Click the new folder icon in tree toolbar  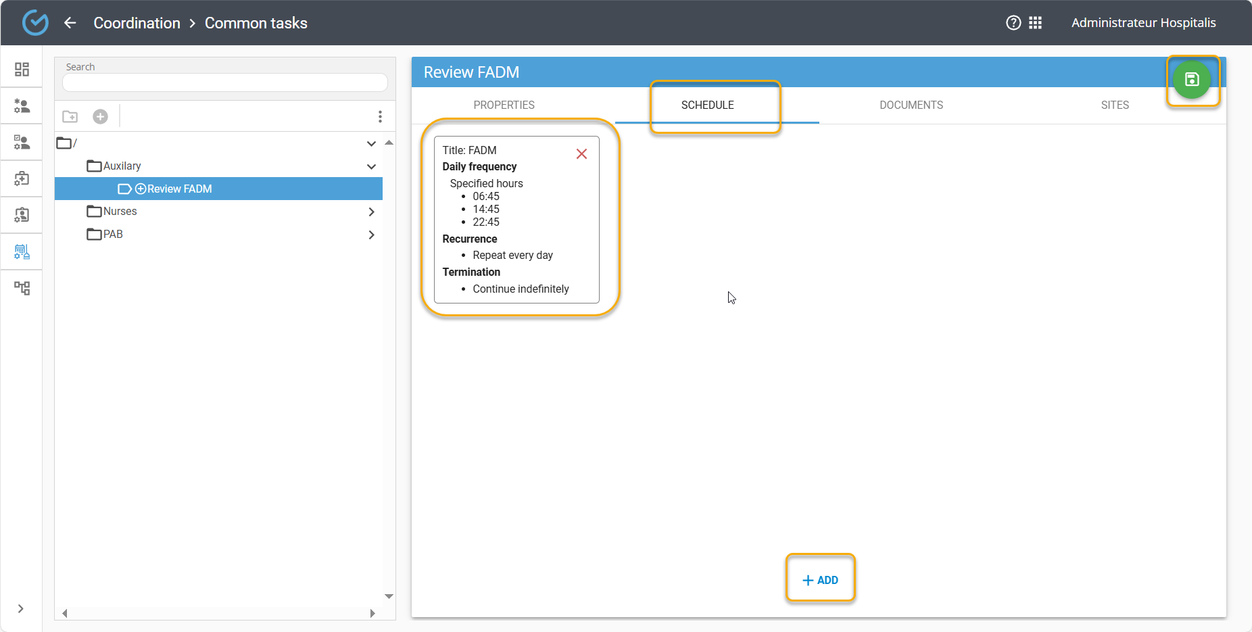[70, 117]
